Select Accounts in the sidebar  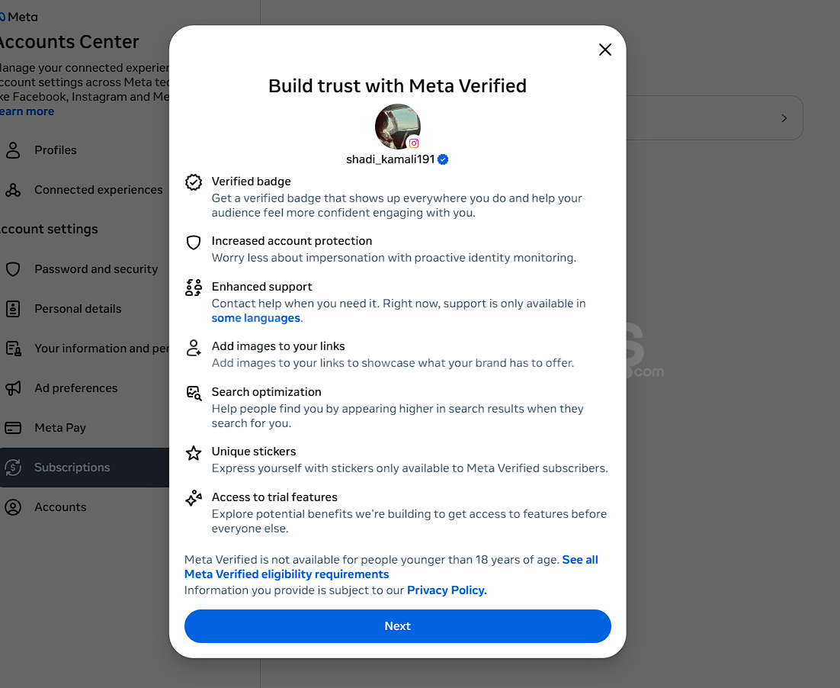[x=59, y=507]
